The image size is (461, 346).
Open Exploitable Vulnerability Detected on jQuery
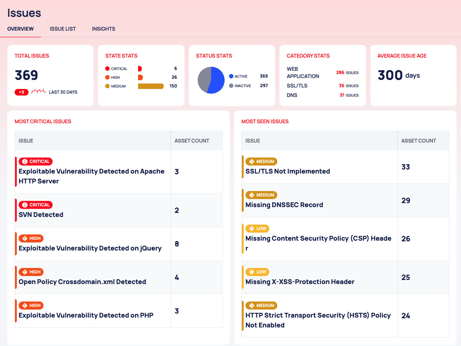point(90,248)
